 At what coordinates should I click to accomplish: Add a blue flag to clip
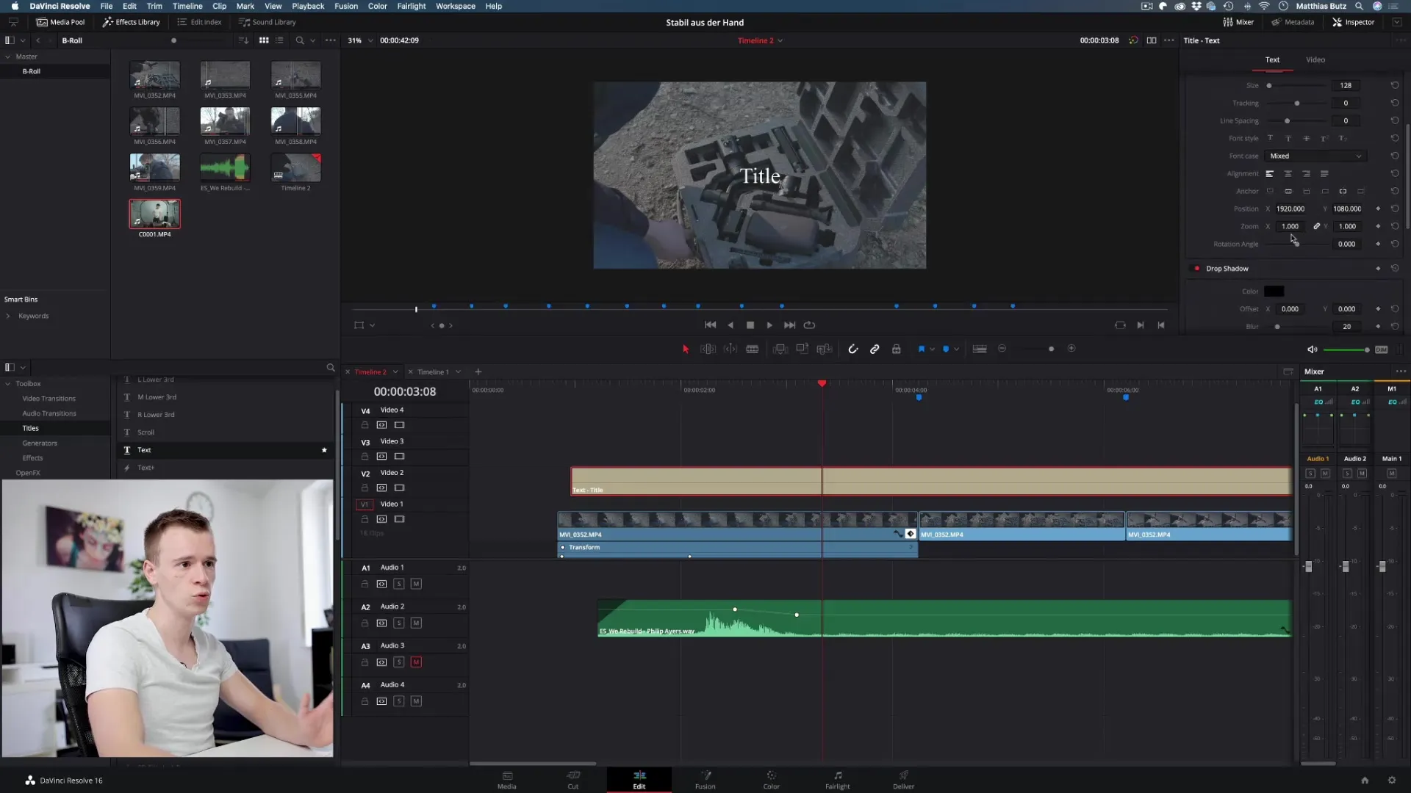click(x=921, y=349)
